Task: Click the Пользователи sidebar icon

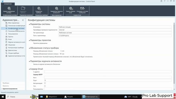Action: point(6,34)
